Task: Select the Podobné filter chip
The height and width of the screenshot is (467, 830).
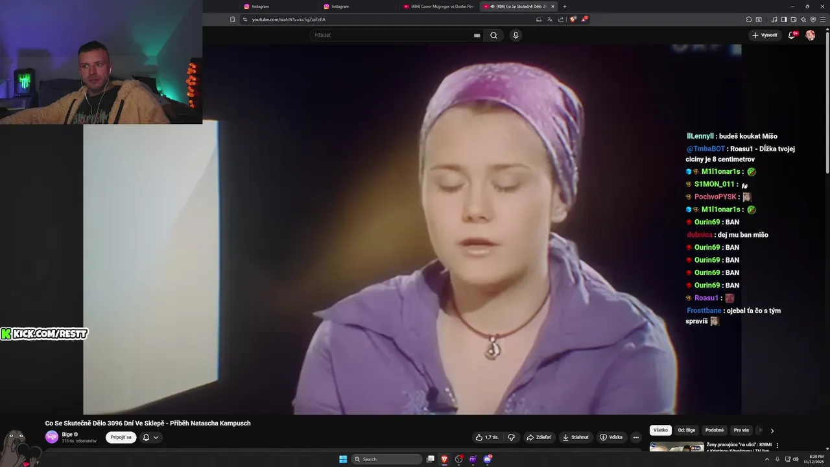Action: (x=715, y=430)
